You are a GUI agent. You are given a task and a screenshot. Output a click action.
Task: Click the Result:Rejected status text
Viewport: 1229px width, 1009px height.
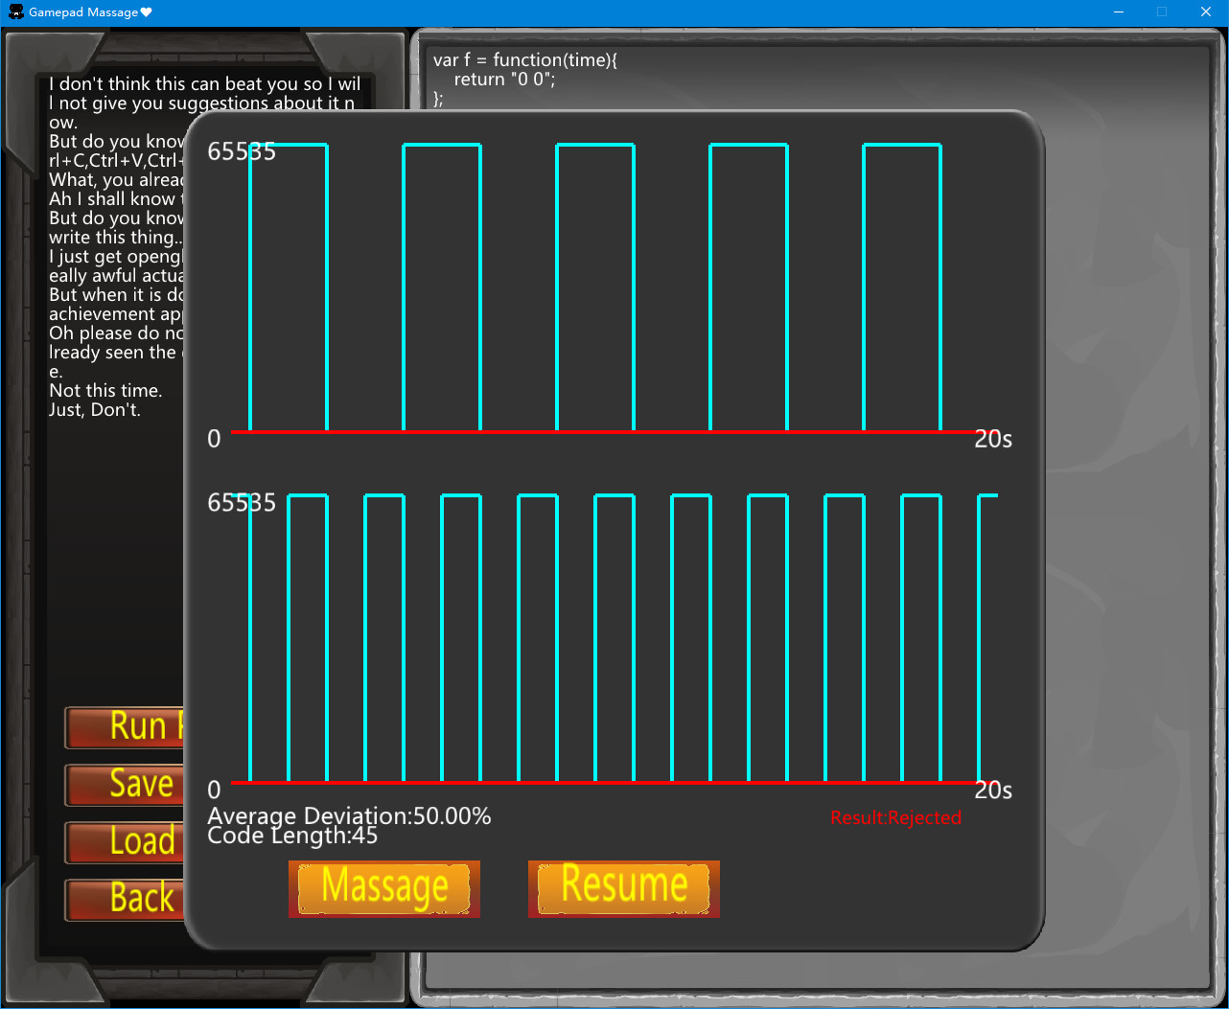pos(895,817)
